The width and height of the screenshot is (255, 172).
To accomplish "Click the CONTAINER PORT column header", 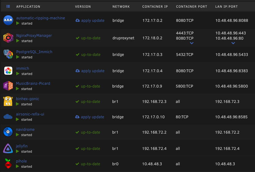I will 192,6.
